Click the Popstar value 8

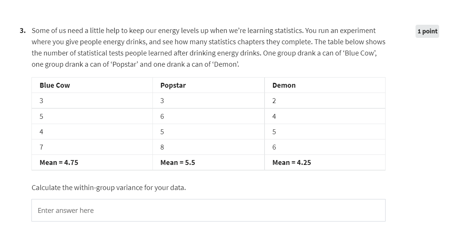(208, 147)
